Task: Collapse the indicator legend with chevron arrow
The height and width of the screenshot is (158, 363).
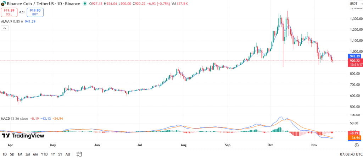Action: pos(5,28)
